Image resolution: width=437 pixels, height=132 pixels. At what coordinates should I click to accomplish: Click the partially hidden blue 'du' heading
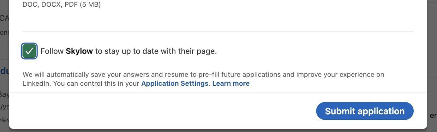coord(4,71)
